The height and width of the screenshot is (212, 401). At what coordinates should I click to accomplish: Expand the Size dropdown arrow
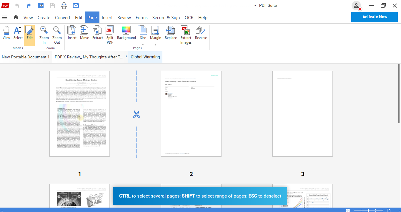143,45
